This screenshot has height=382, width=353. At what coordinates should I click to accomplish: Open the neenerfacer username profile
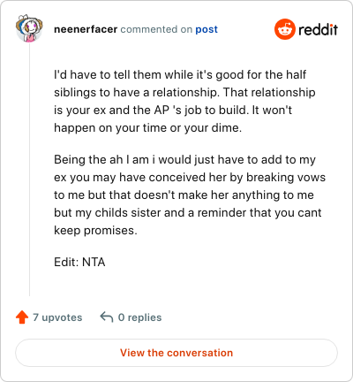pos(86,29)
